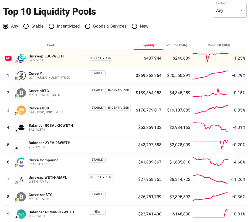Screen dimensions: 250x222
Task: Click the red AD badge
Action: tap(8, 58)
